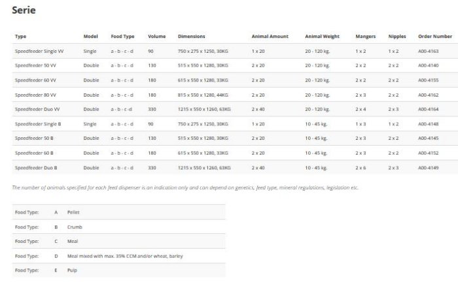Click the Type column header
This screenshot has width=458, height=288.
20,37
